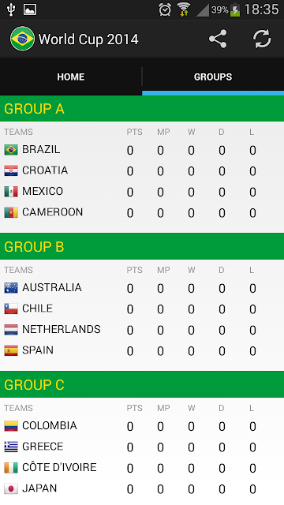Select the SPAIN team entry
The width and height of the screenshot is (284, 505).
pos(142,350)
